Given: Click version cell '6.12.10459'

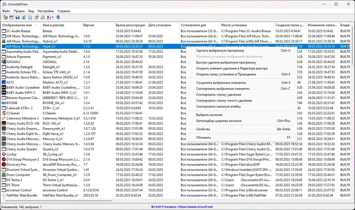Looking at the screenshot, I should click(x=91, y=113).
